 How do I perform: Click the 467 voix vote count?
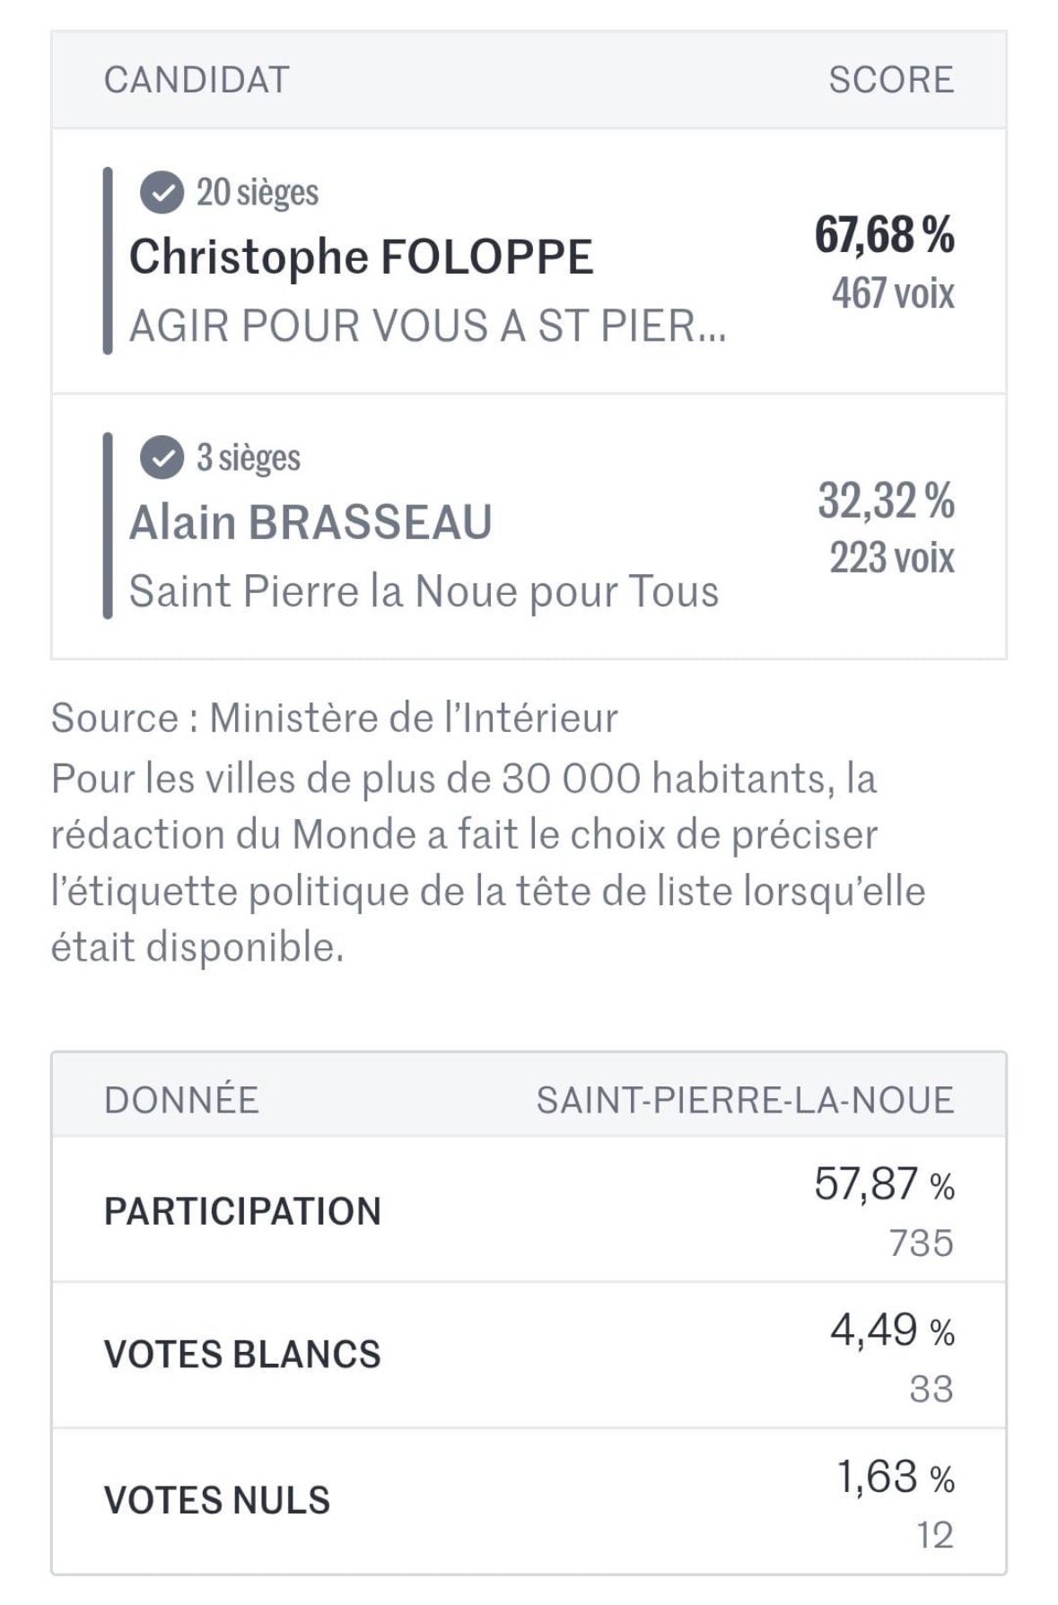click(892, 293)
